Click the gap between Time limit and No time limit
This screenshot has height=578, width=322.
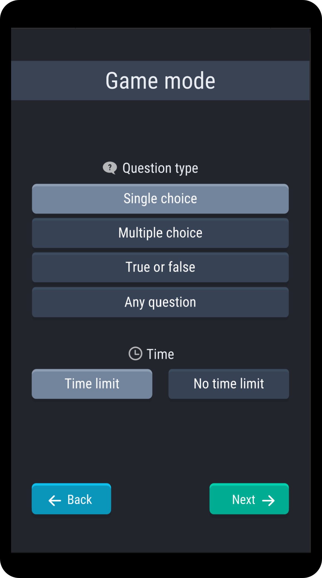160,384
